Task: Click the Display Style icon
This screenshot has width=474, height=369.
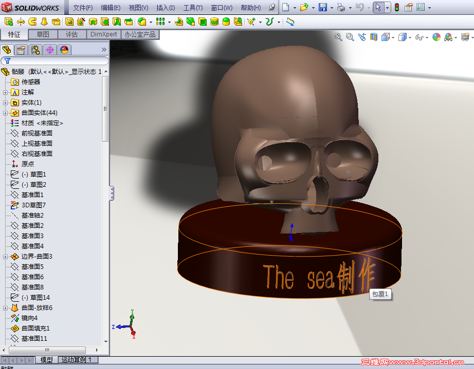Action: coord(402,37)
